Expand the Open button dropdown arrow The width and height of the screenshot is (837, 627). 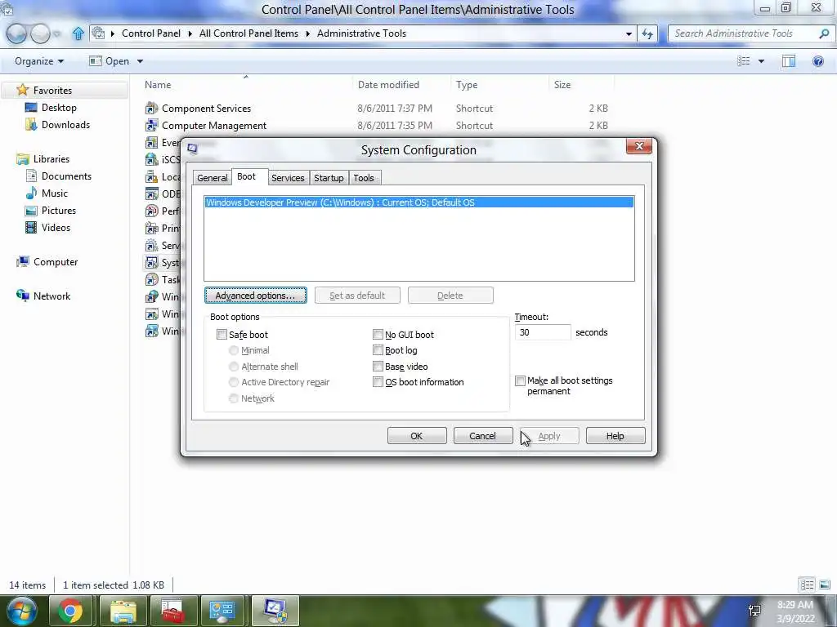coord(140,61)
